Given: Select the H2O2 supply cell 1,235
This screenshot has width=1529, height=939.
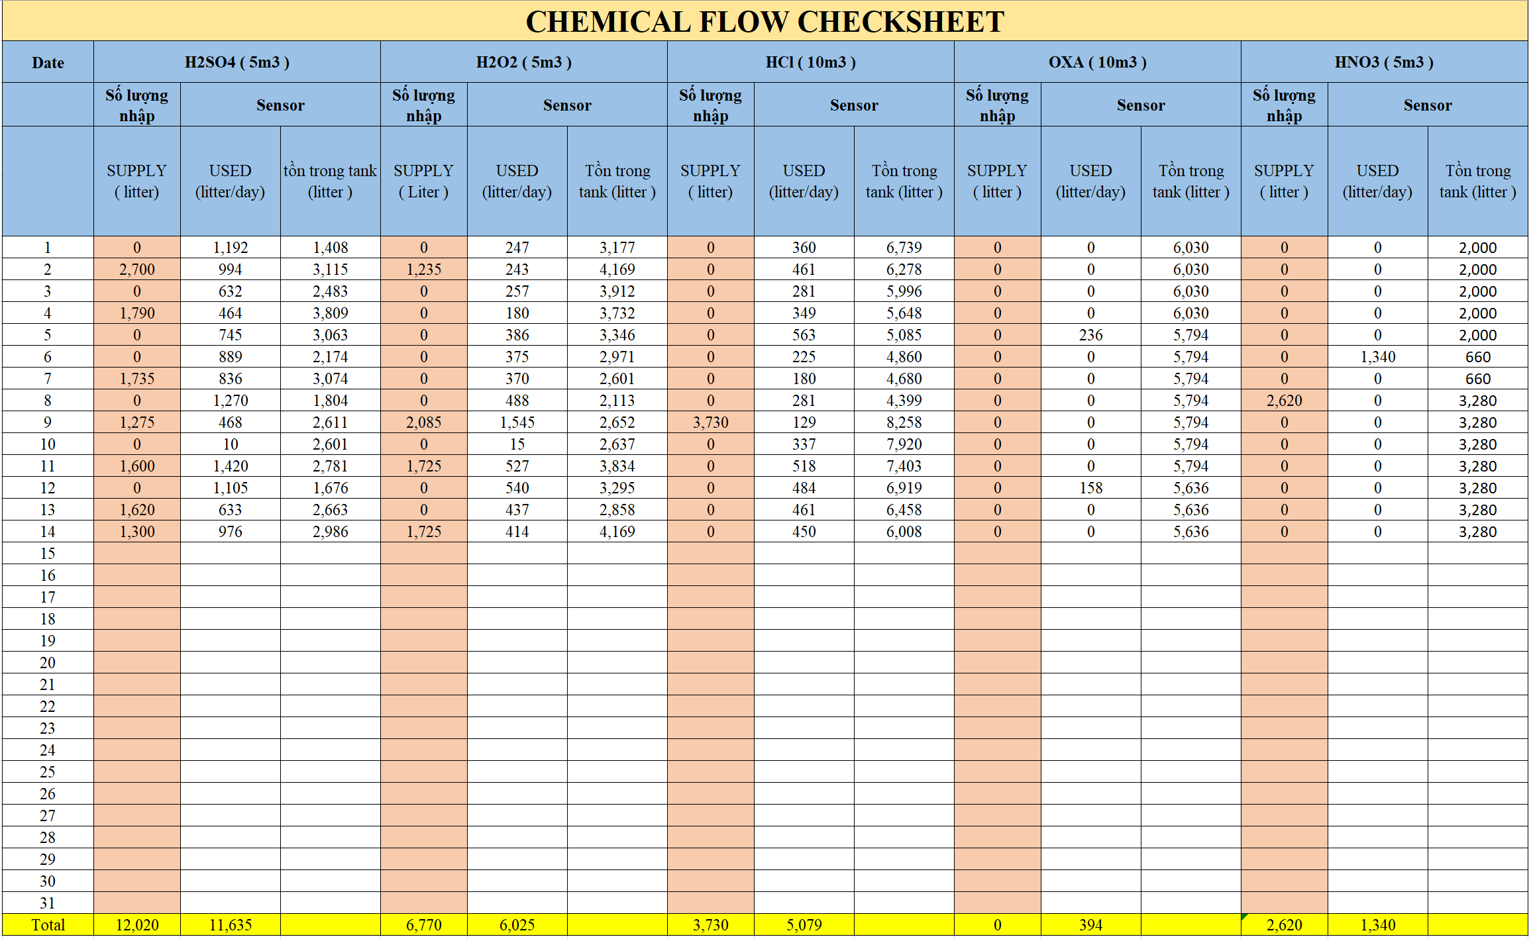Looking at the screenshot, I should (x=424, y=270).
